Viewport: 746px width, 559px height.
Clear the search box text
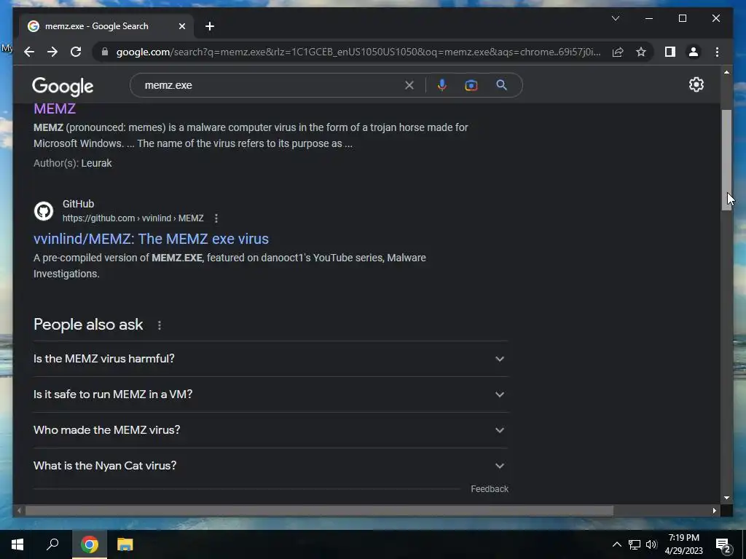409,85
